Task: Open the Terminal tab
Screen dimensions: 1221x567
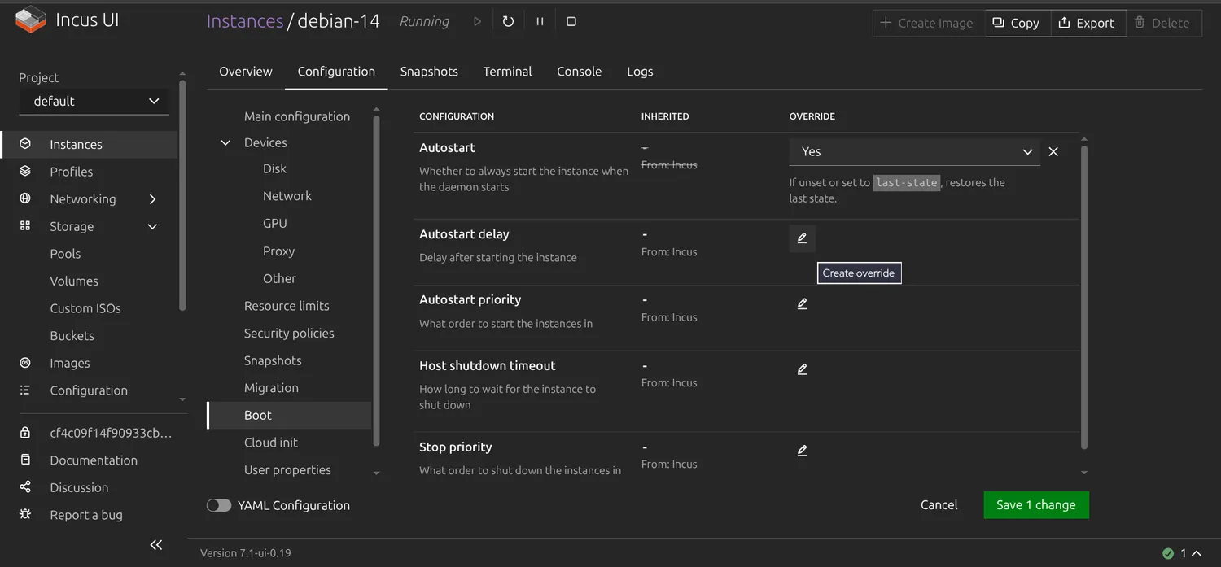Action: coord(507,72)
